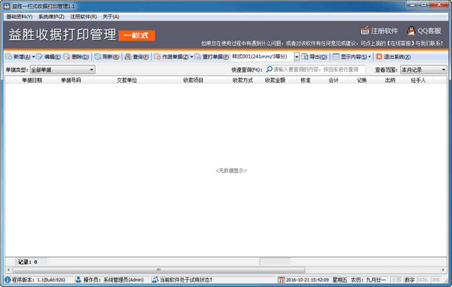Viewport: 452px width, 287px height.
Task: Click 退出系统(X) exit button
Action: [393, 56]
